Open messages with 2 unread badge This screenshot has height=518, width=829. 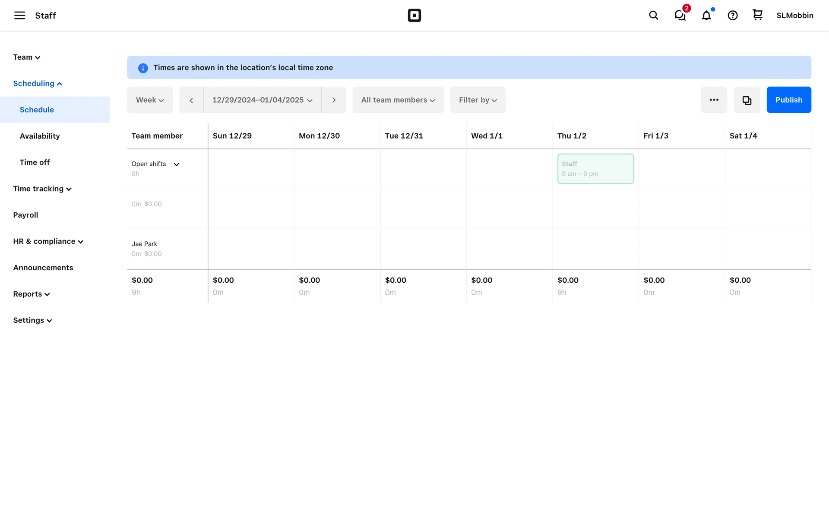[680, 16]
